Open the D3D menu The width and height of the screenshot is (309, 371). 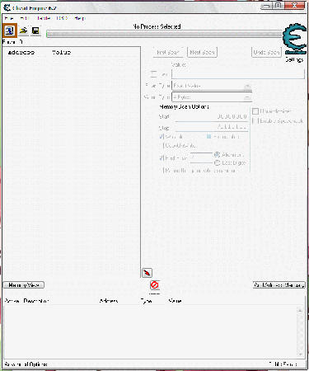click(x=62, y=18)
